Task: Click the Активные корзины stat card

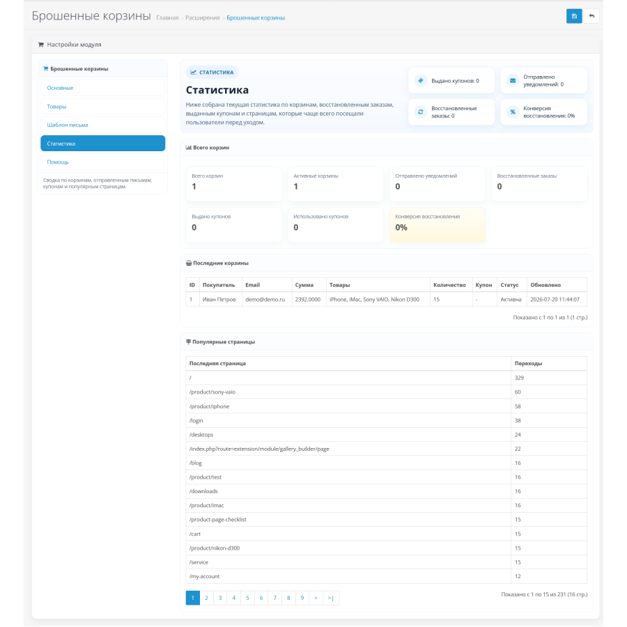Action: pyautogui.click(x=336, y=184)
